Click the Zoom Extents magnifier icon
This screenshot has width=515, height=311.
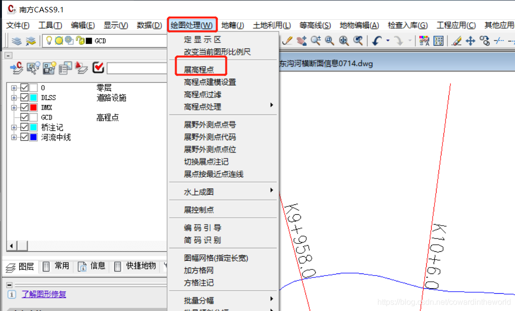coord(344,41)
